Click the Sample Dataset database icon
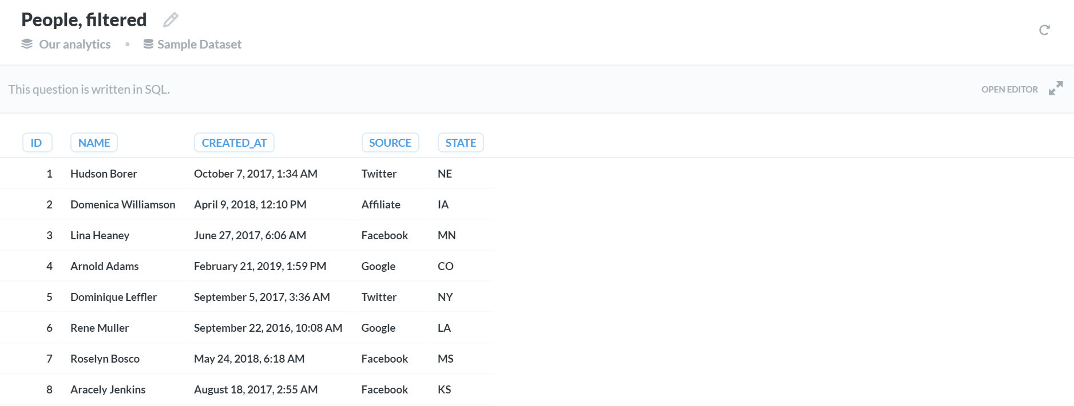The width and height of the screenshot is (1074, 406). click(148, 44)
